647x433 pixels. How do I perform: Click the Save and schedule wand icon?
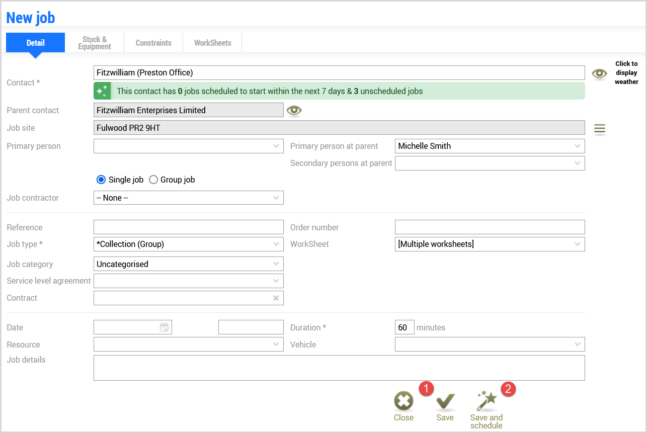(487, 401)
